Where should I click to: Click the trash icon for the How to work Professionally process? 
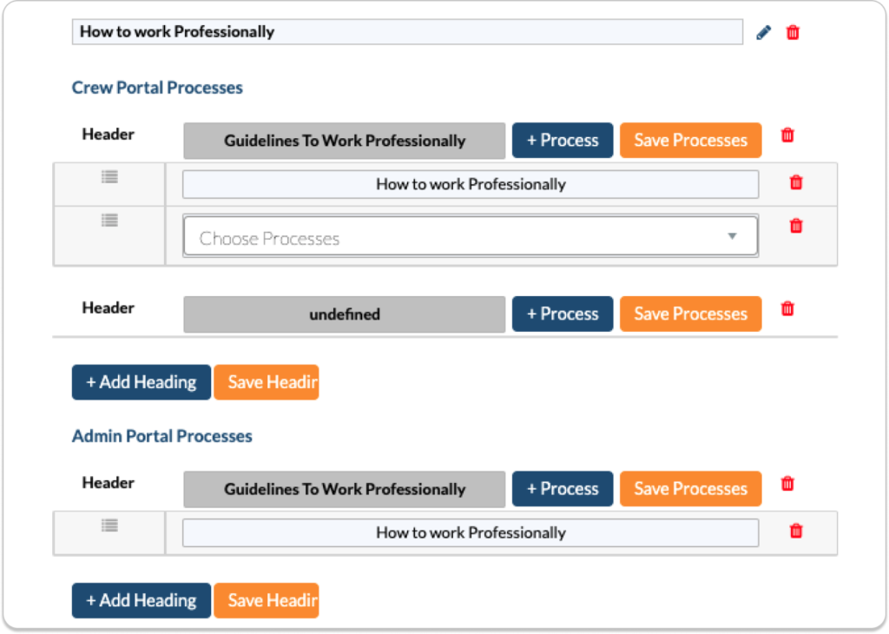pyautogui.click(x=796, y=182)
